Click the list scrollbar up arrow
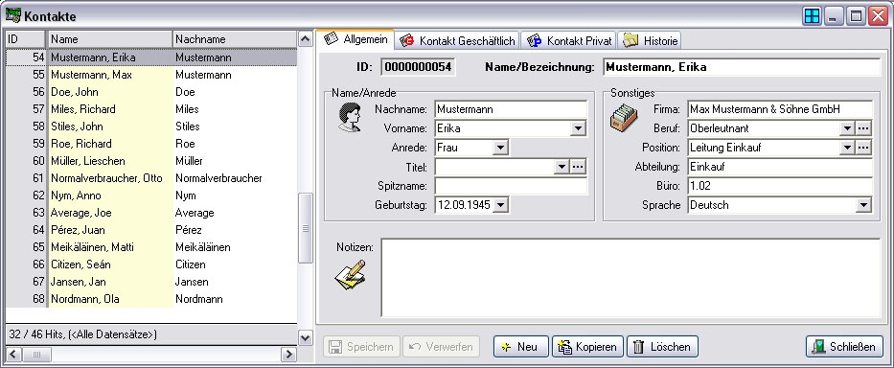894x368 pixels. 306,38
